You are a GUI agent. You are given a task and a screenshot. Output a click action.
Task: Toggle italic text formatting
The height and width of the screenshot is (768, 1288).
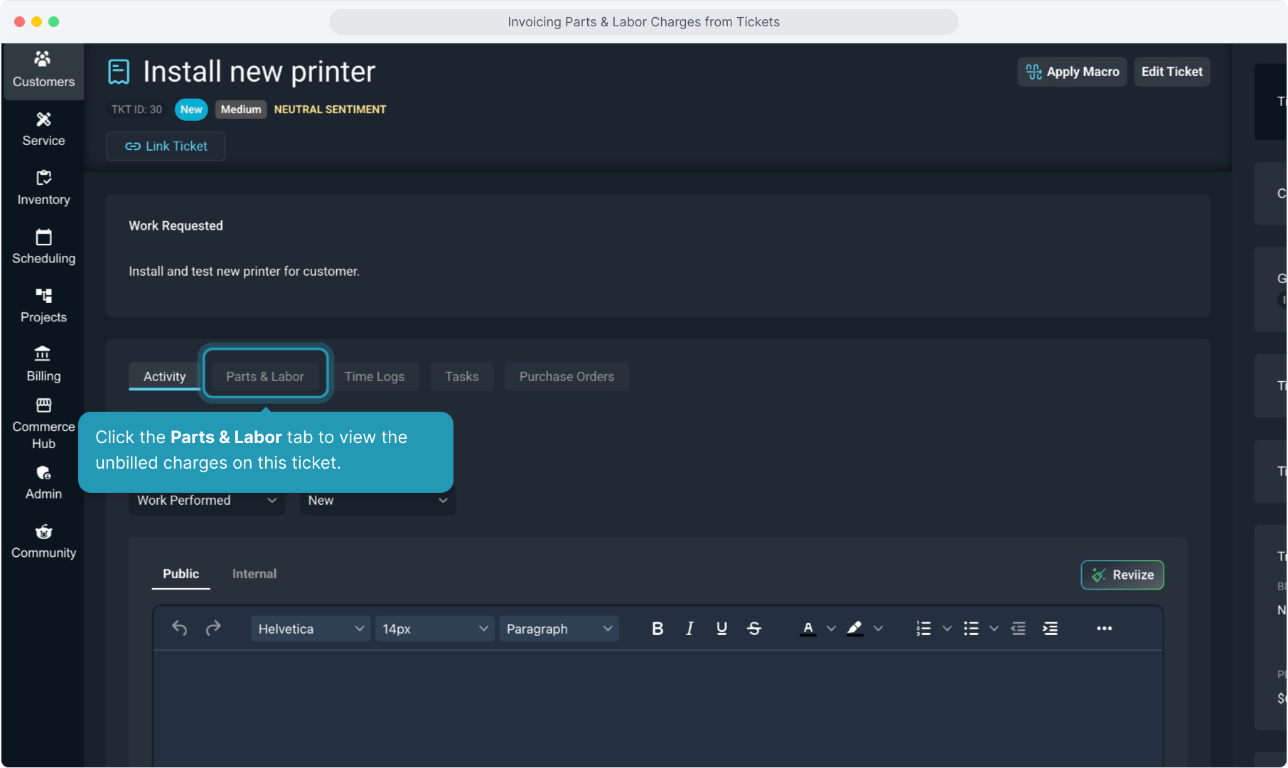[x=689, y=628]
